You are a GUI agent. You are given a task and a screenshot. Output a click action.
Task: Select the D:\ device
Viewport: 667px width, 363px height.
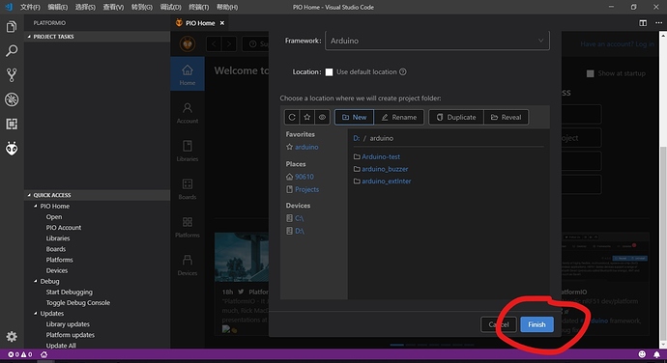(300, 232)
